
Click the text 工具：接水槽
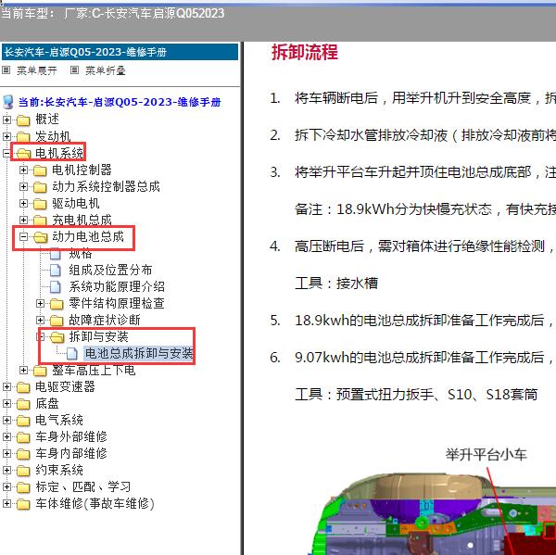click(336, 284)
